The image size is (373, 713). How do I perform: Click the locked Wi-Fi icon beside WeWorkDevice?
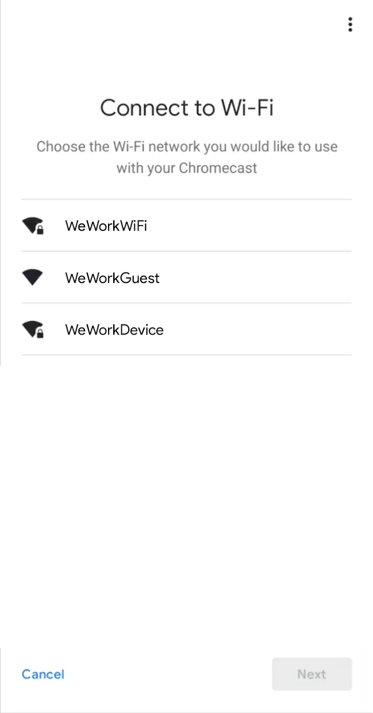[x=33, y=330]
